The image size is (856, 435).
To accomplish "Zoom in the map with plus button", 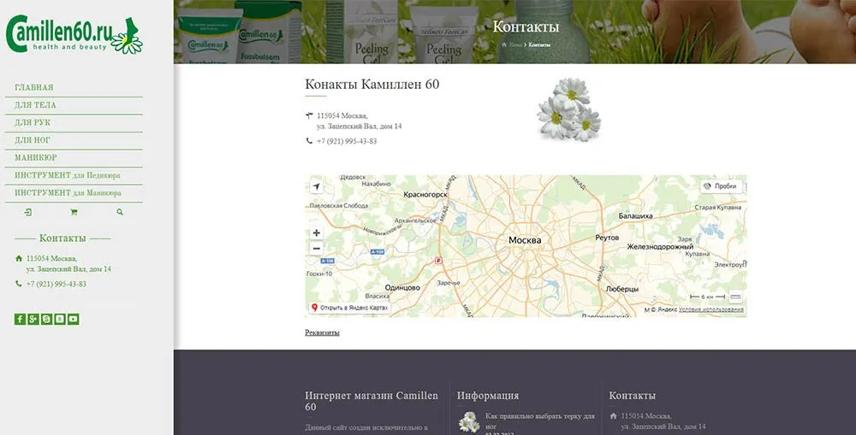I will coord(317,232).
